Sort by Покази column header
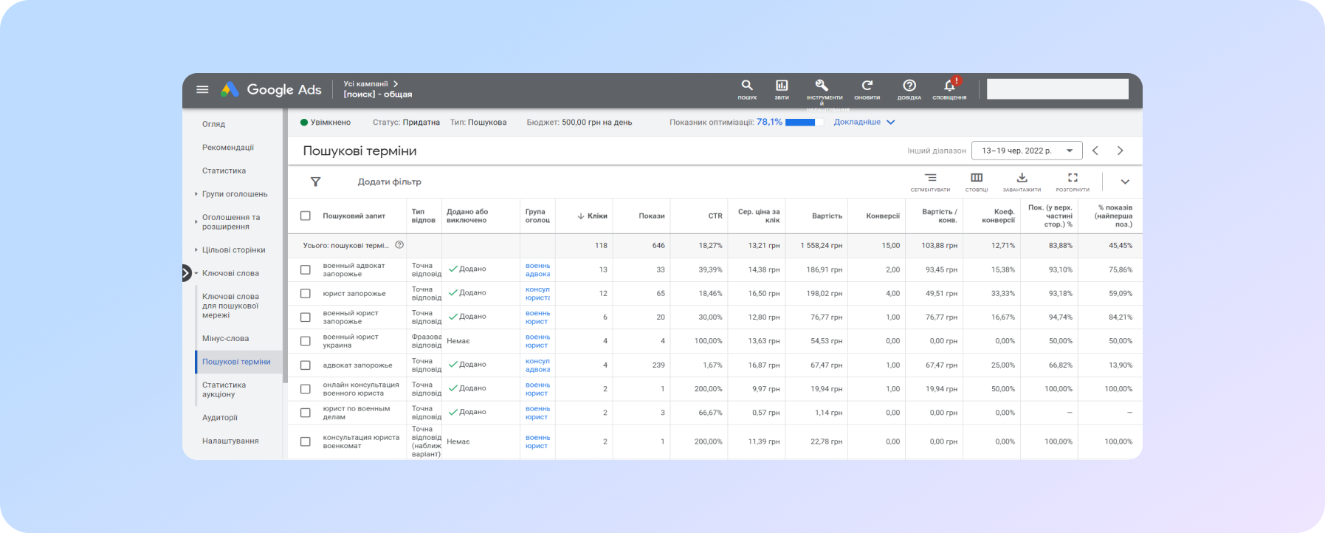 pyautogui.click(x=652, y=216)
